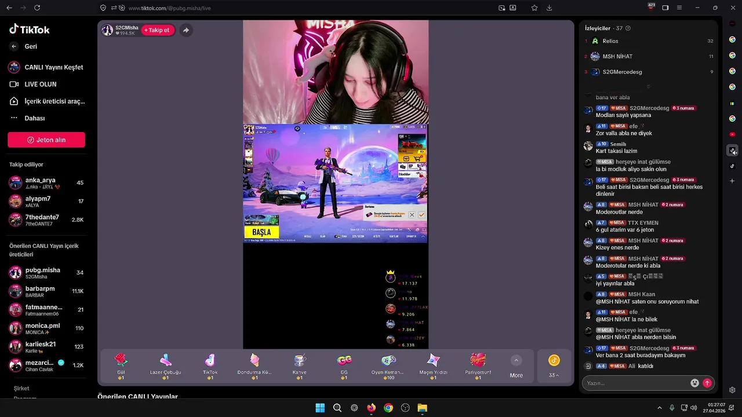Open the barbarpm recommended stream
This screenshot has width=742, height=417.
point(46,291)
